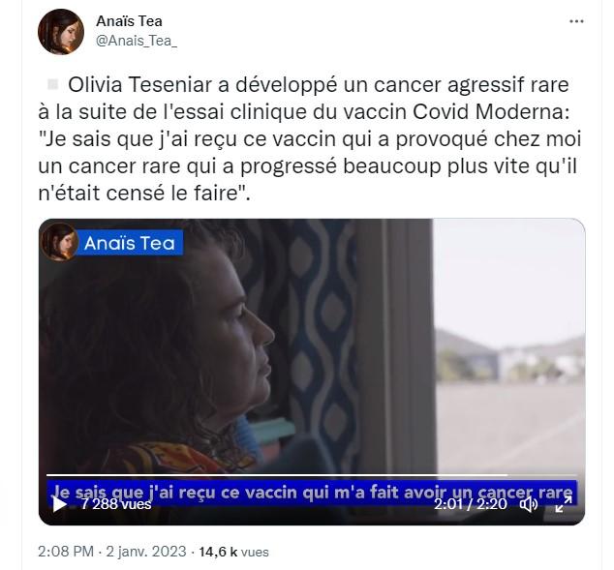Click the 2:01 / 2:20 time display

[x=471, y=504]
